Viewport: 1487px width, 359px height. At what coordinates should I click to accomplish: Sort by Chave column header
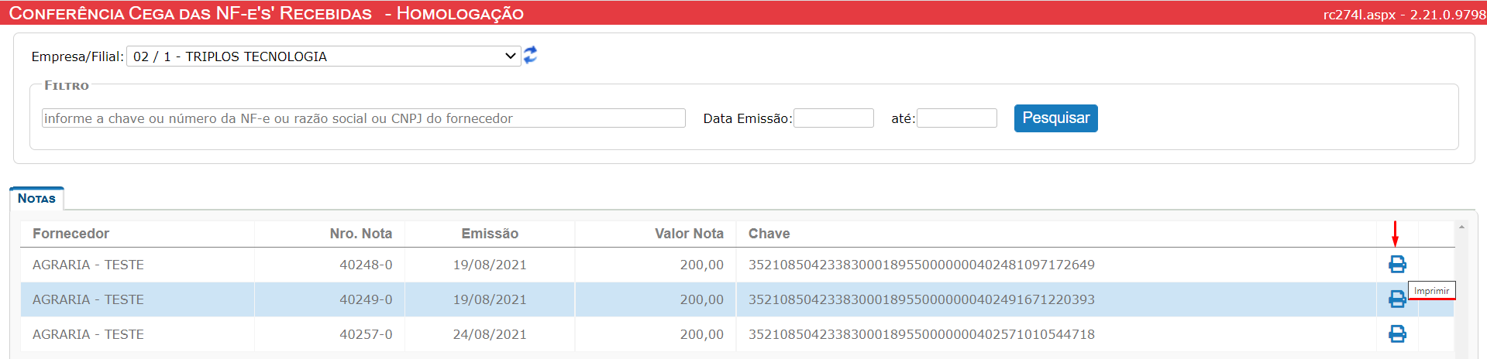769,234
